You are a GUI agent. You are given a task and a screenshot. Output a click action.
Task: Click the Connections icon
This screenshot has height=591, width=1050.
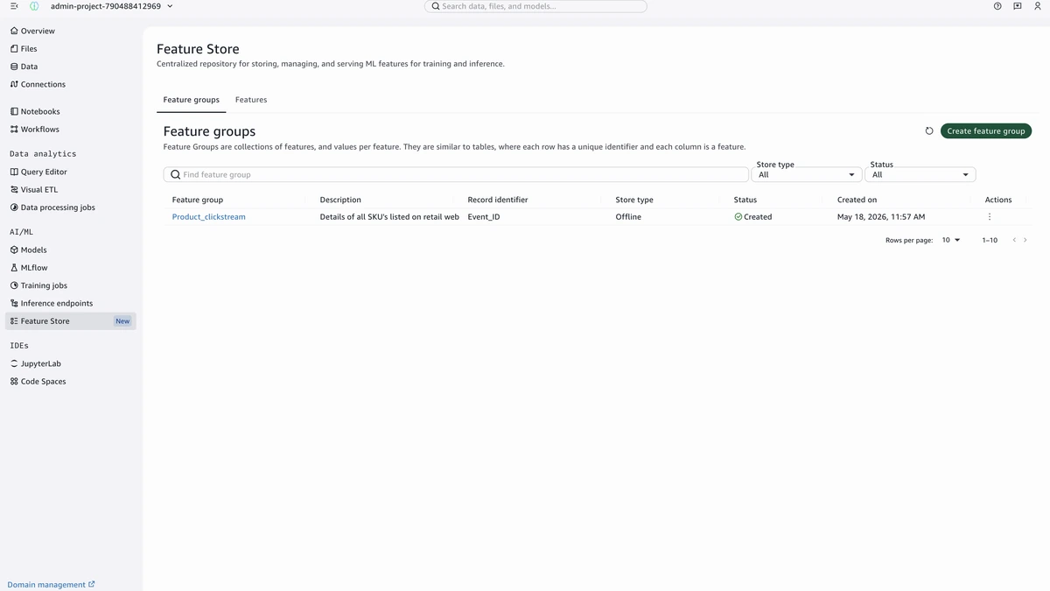(x=14, y=84)
